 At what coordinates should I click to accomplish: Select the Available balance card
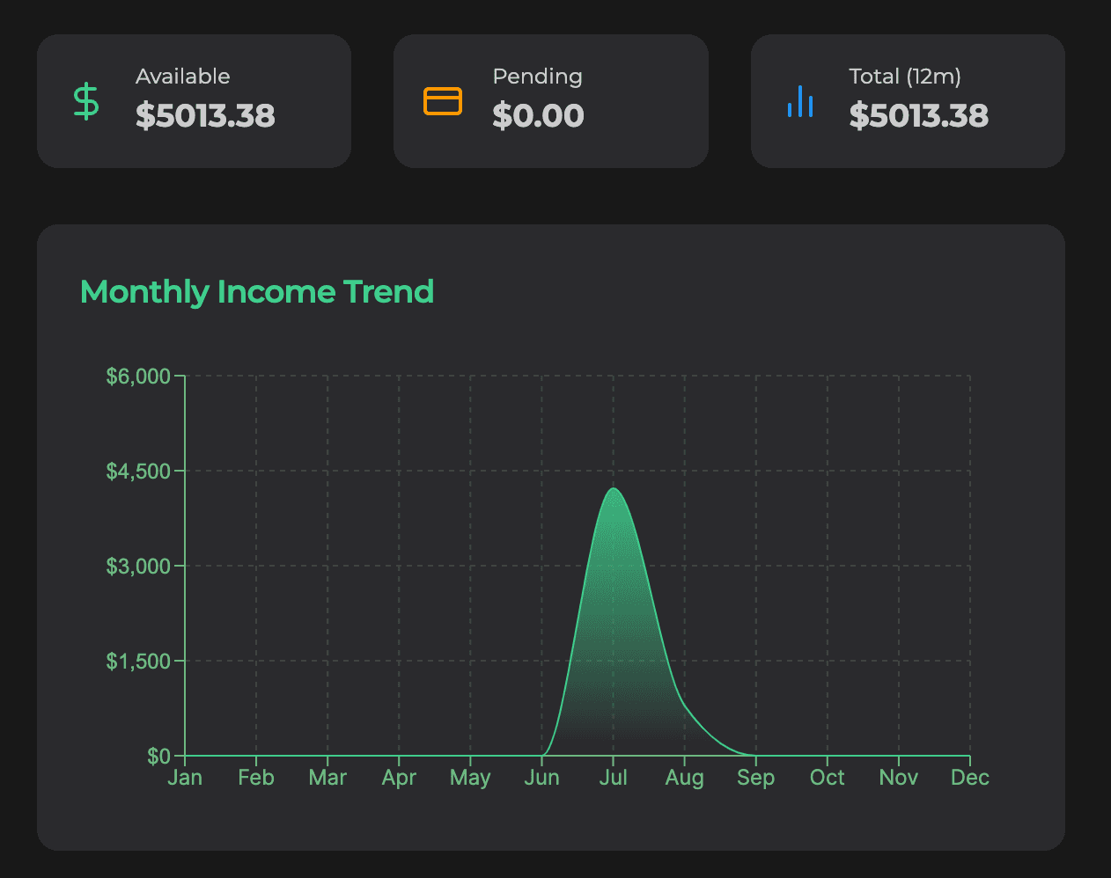point(194,101)
